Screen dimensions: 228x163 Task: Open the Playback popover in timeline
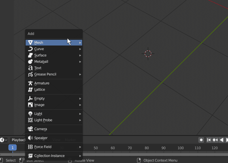18,140
